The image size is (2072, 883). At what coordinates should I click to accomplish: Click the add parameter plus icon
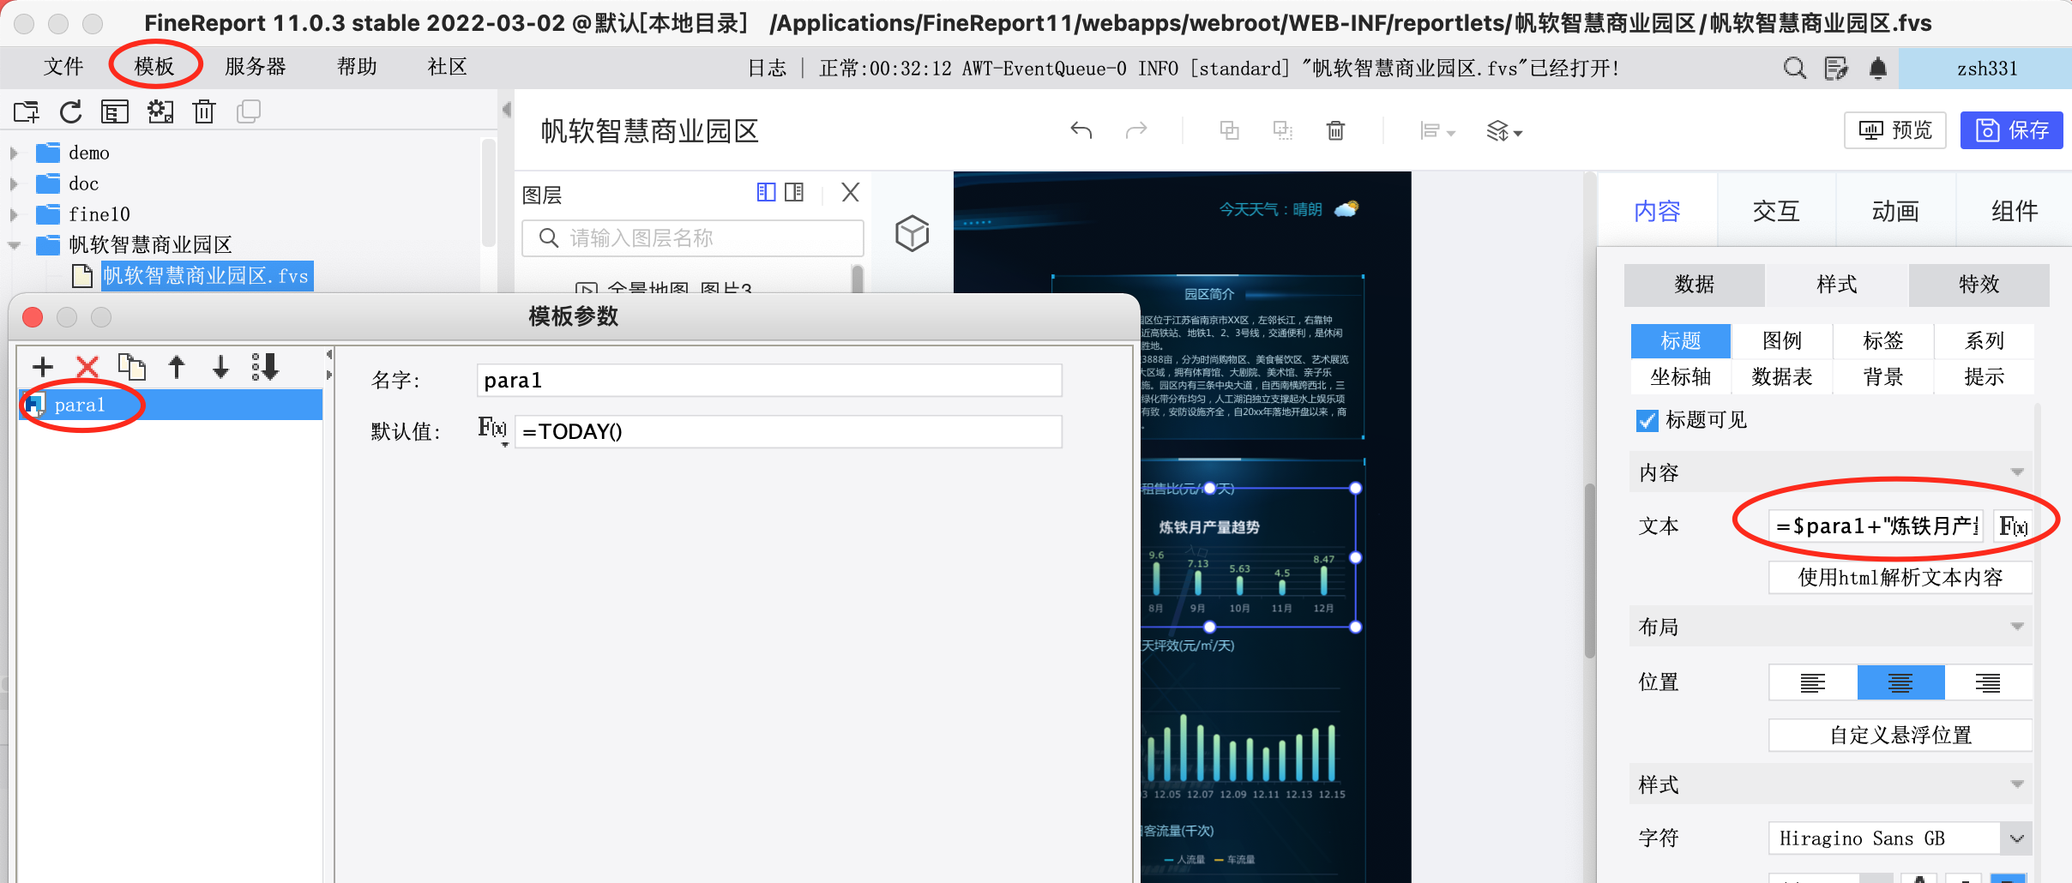[x=42, y=367]
